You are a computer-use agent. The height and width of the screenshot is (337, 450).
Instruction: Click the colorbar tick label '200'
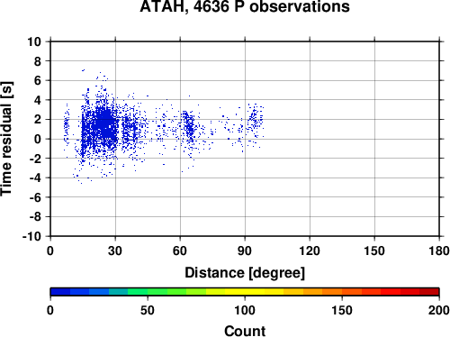coord(439,310)
